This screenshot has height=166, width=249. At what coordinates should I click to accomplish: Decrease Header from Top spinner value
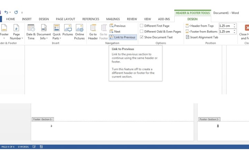pyautogui.click(x=234, y=27)
